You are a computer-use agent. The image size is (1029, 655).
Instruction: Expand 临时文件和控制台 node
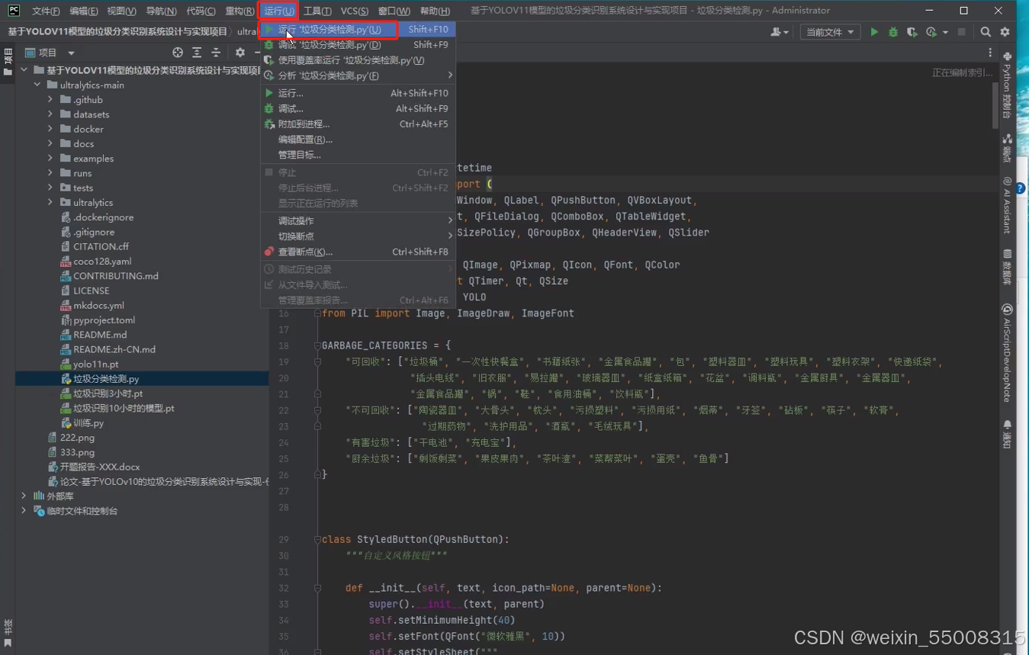pos(24,511)
